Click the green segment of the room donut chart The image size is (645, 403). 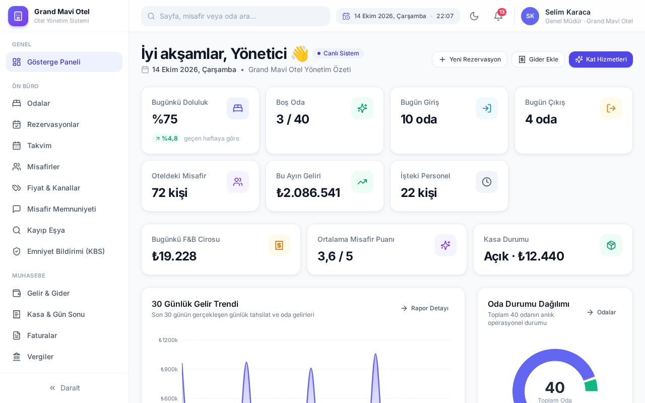(591, 385)
